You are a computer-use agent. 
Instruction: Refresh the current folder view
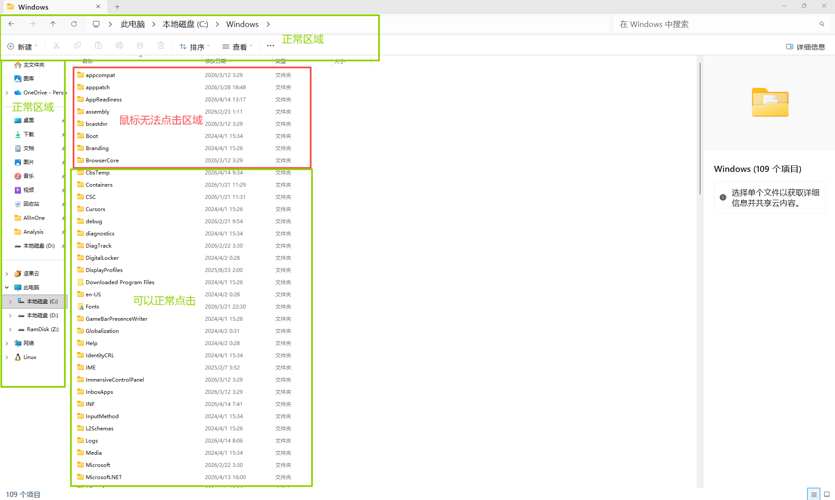pyautogui.click(x=74, y=24)
